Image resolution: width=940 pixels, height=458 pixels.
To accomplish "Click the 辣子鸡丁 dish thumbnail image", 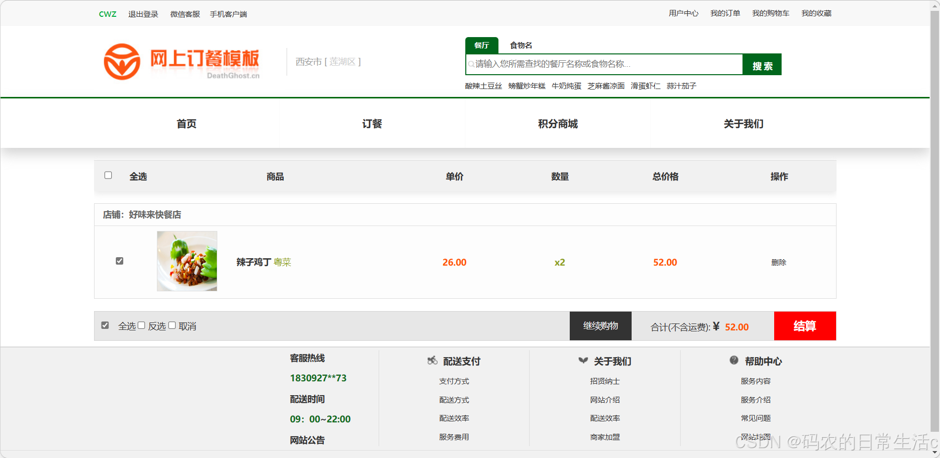I will pyautogui.click(x=187, y=261).
